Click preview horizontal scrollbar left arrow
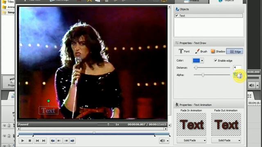Image resolution: width=262 pixels, height=147 pixels. [x=19, y=129]
